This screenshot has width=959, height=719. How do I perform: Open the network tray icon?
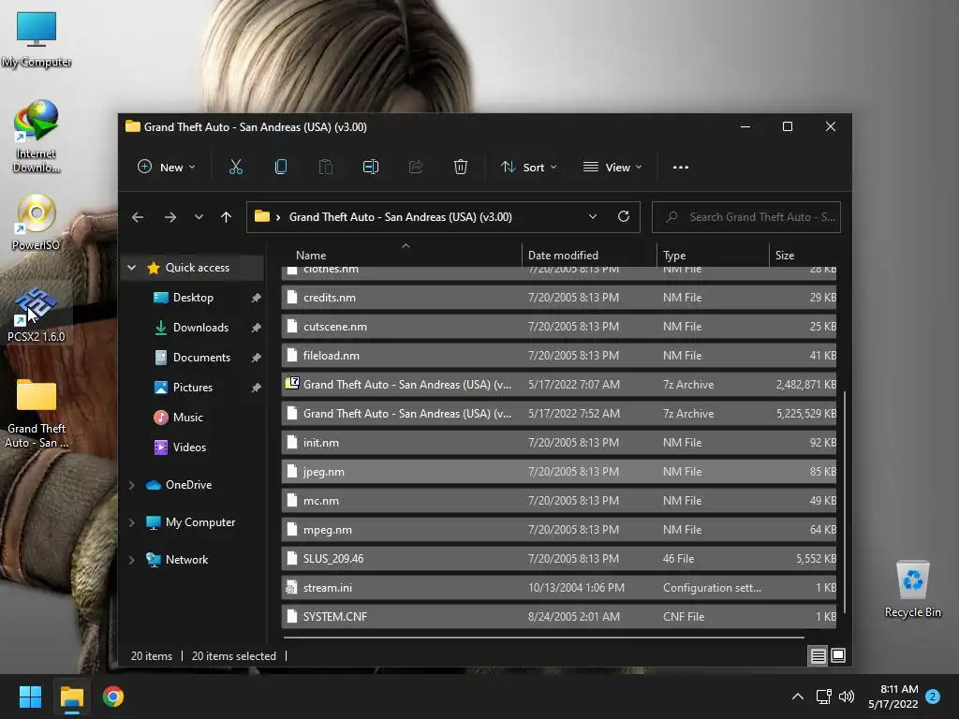click(x=823, y=697)
